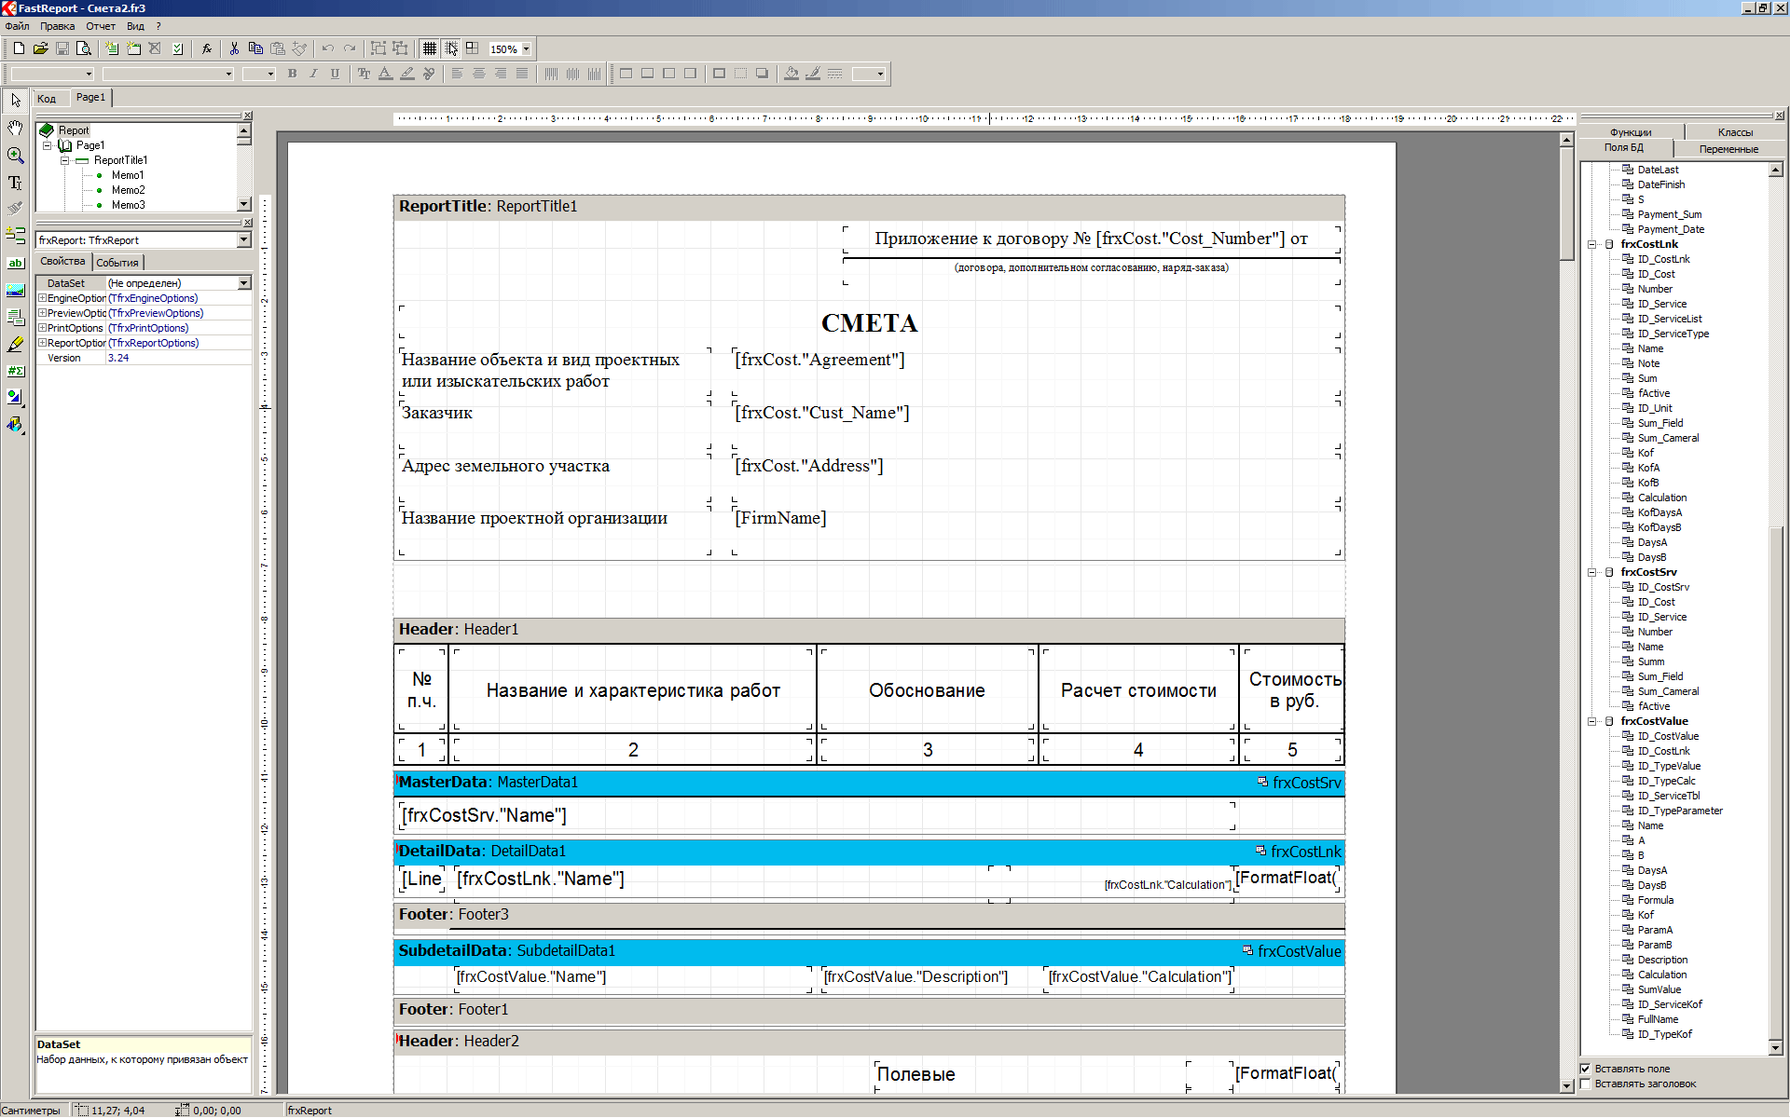Click the MasterData1 band header
This screenshot has height=1118, width=1790.
[x=869, y=783]
